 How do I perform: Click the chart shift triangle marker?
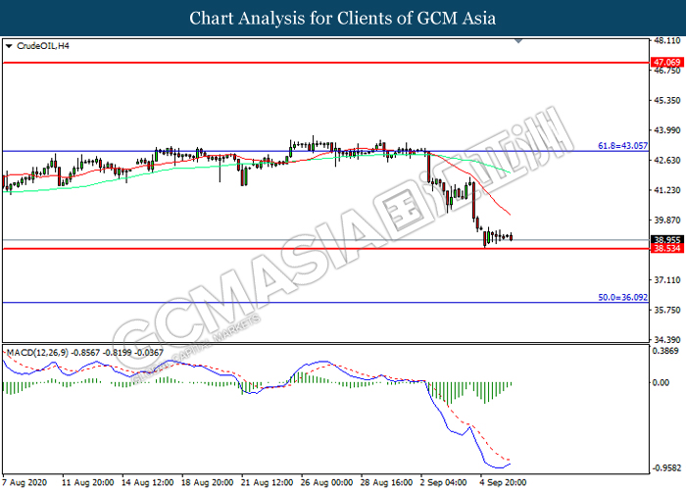pos(518,41)
